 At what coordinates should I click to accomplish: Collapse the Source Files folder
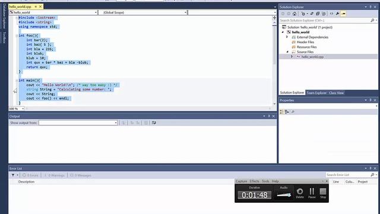tap(287, 52)
